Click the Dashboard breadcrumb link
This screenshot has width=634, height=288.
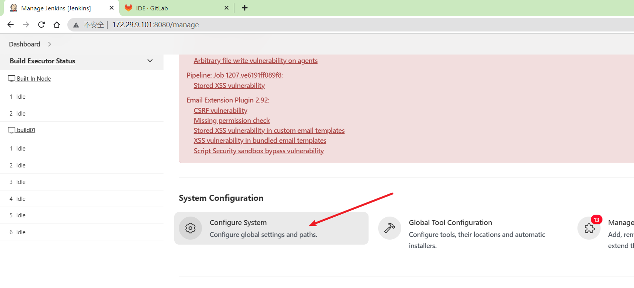(25, 44)
